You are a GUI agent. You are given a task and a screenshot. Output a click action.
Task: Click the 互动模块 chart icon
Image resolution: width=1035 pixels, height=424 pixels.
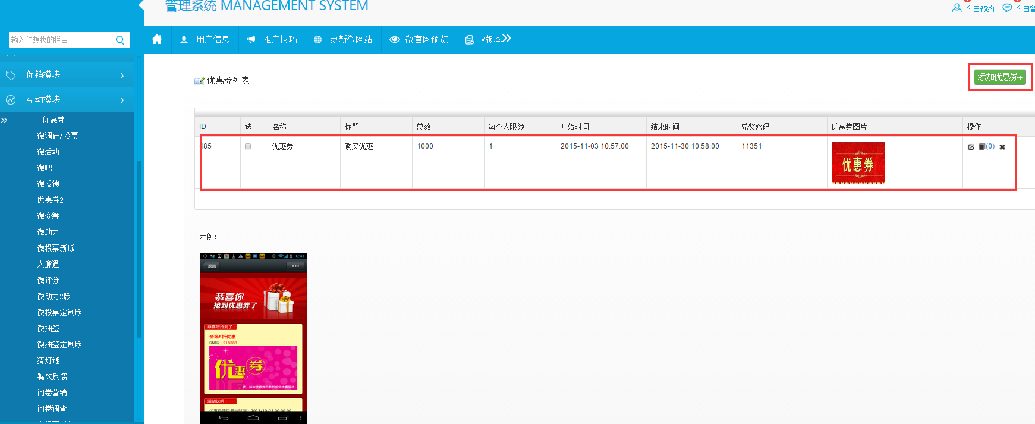coord(11,100)
